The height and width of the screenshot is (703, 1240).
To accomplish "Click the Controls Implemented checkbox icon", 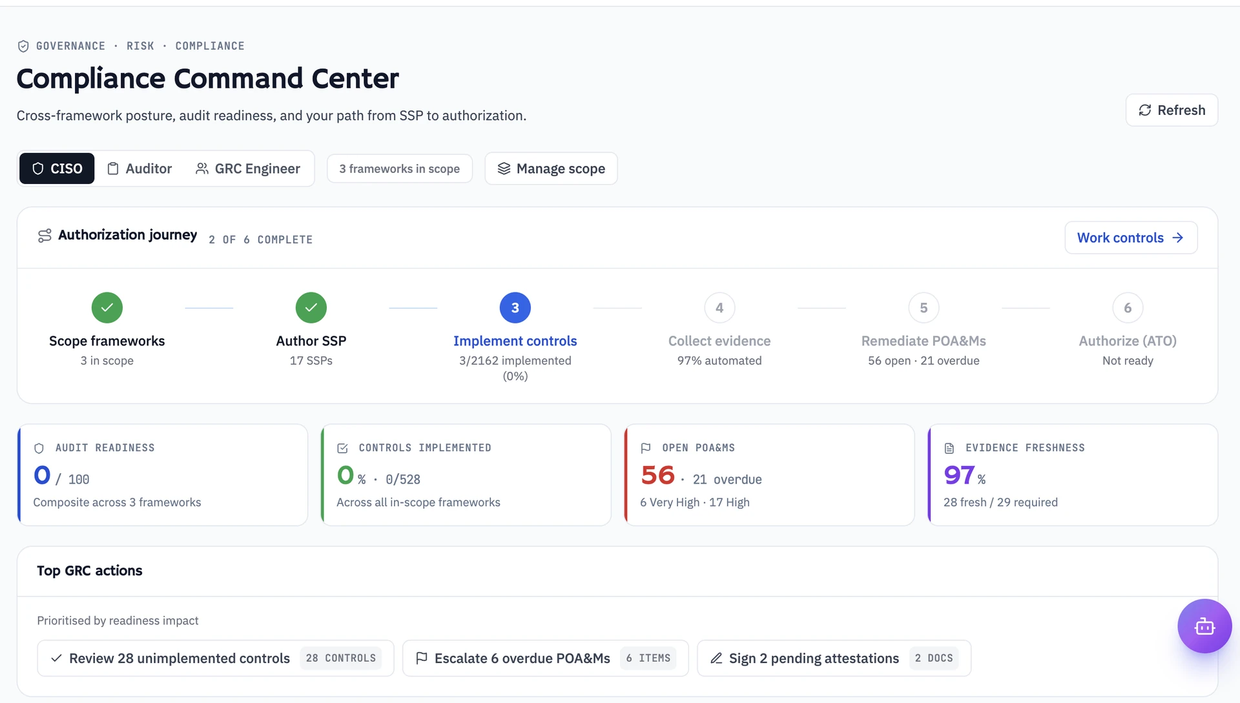I will [342, 448].
